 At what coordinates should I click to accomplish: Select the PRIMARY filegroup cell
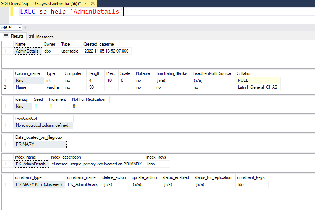click(40, 144)
